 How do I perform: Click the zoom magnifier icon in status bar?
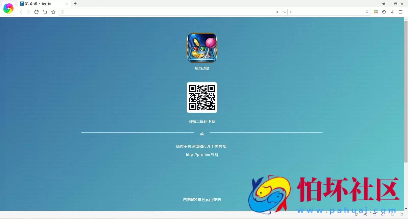click(x=402, y=215)
